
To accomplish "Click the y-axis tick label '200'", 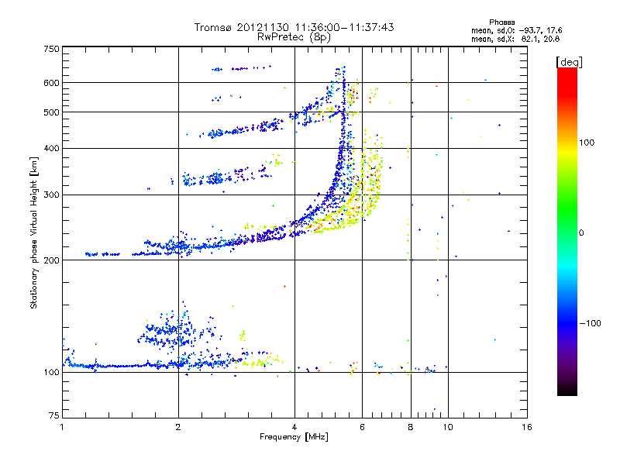I will tap(51, 260).
